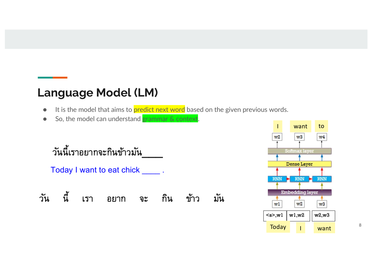This screenshot has height=263, width=373.
Task: Click the "I" label beneath the w1,w2 box
Action: [301, 228]
